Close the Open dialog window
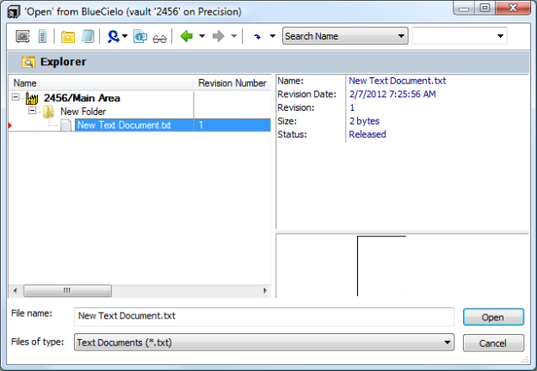Screen dimensions: 537x371 [x=513, y=8]
